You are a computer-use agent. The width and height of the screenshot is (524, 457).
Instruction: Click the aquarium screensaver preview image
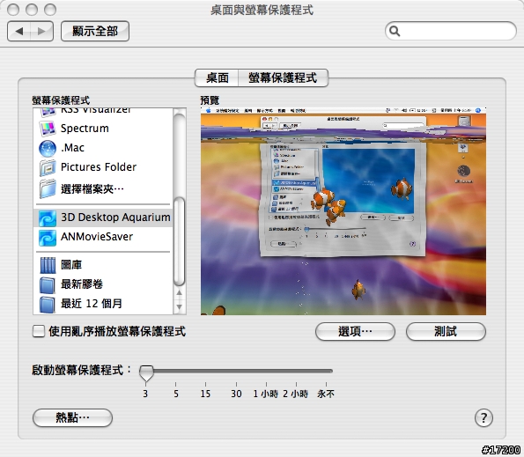(343, 211)
